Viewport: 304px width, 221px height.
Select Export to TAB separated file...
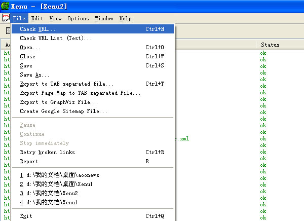coord(93,84)
